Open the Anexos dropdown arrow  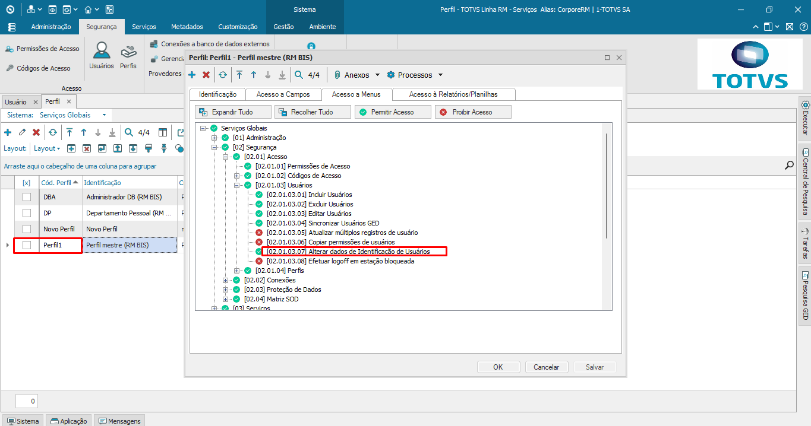377,75
